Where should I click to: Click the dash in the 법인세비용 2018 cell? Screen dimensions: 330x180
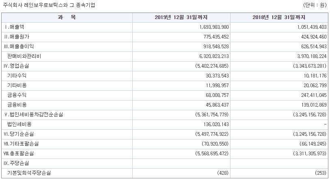325,124
